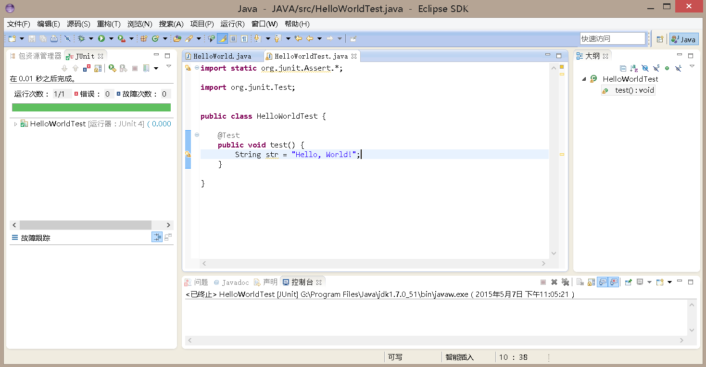Click the New Java Package icon

143,38
